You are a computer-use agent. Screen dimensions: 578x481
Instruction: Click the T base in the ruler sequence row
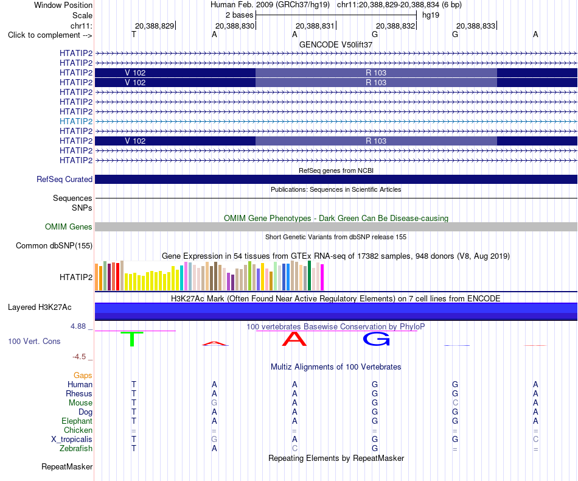pos(134,35)
